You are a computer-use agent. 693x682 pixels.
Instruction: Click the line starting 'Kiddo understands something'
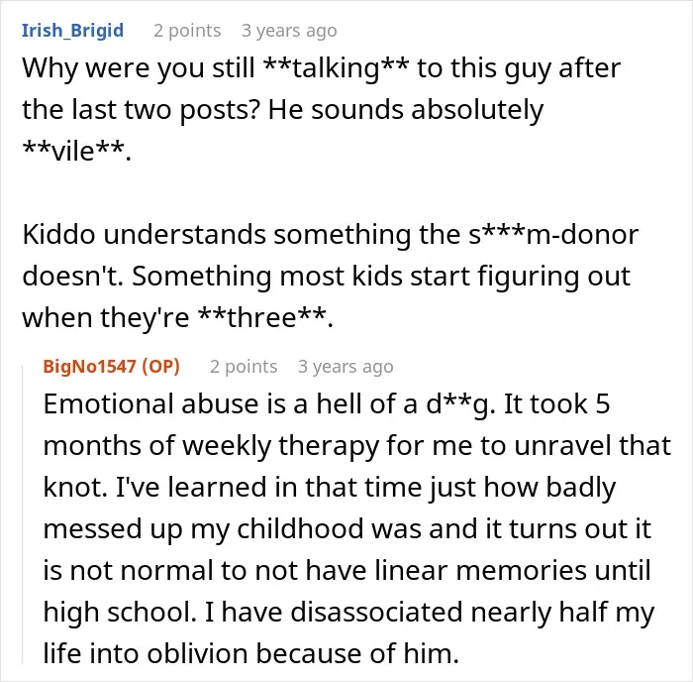(x=330, y=234)
